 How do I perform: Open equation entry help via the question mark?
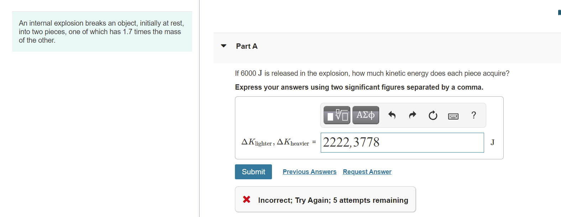coord(473,115)
